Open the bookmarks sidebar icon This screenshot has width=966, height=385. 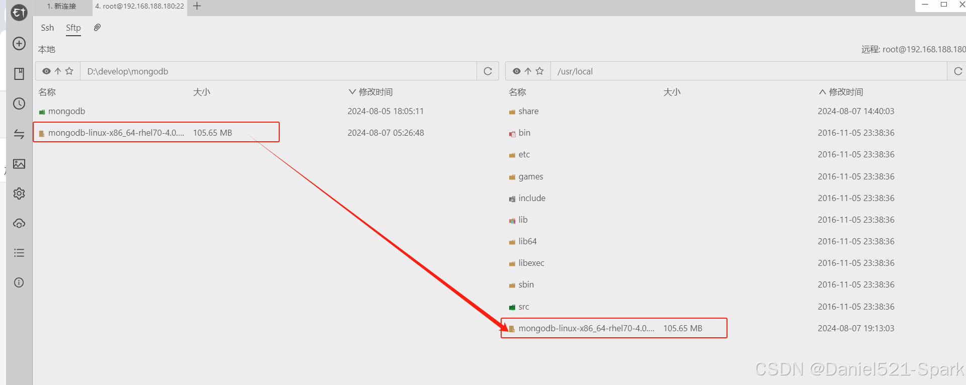pos(19,74)
